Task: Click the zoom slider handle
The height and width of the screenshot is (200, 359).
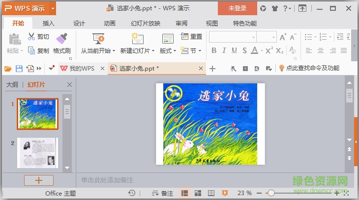Action: pyautogui.click(x=271, y=193)
